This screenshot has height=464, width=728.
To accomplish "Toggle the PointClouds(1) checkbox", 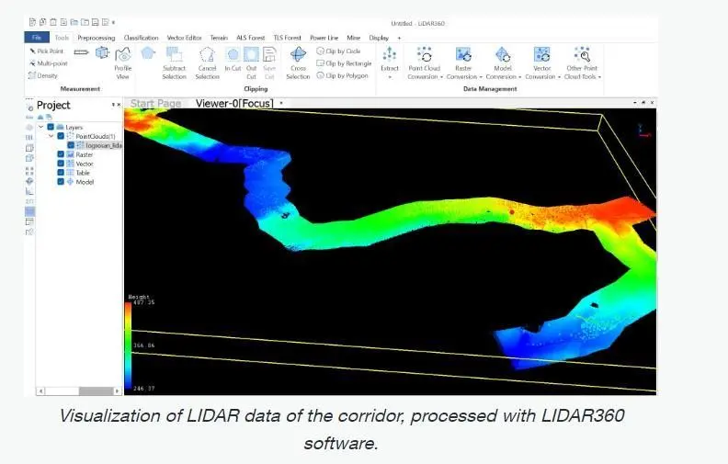I will click(61, 136).
